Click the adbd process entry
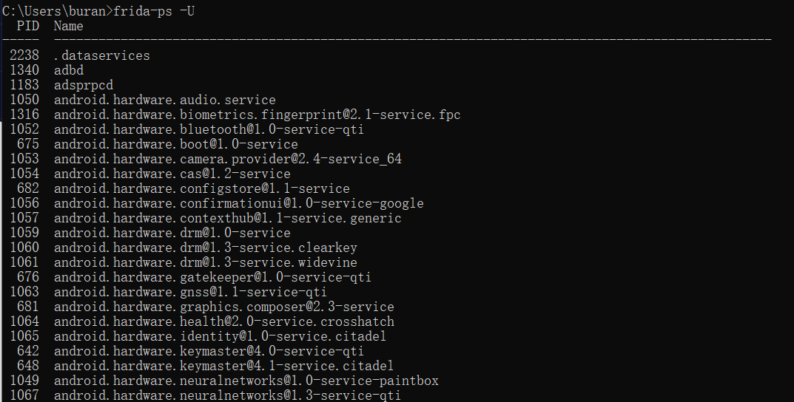This screenshot has height=402, width=794. 68,70
